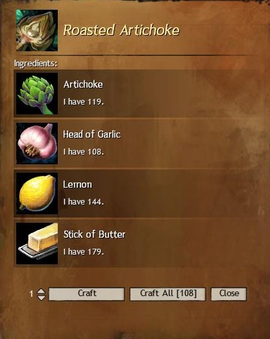Click the Roasted Artichoke title text
The image size is (270, 339).
point(121,30)
